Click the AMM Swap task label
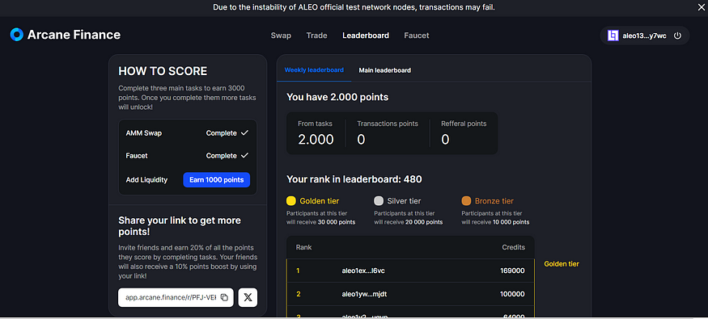The height and width of the screenshot is (319, 708). (x=143, y=133)
